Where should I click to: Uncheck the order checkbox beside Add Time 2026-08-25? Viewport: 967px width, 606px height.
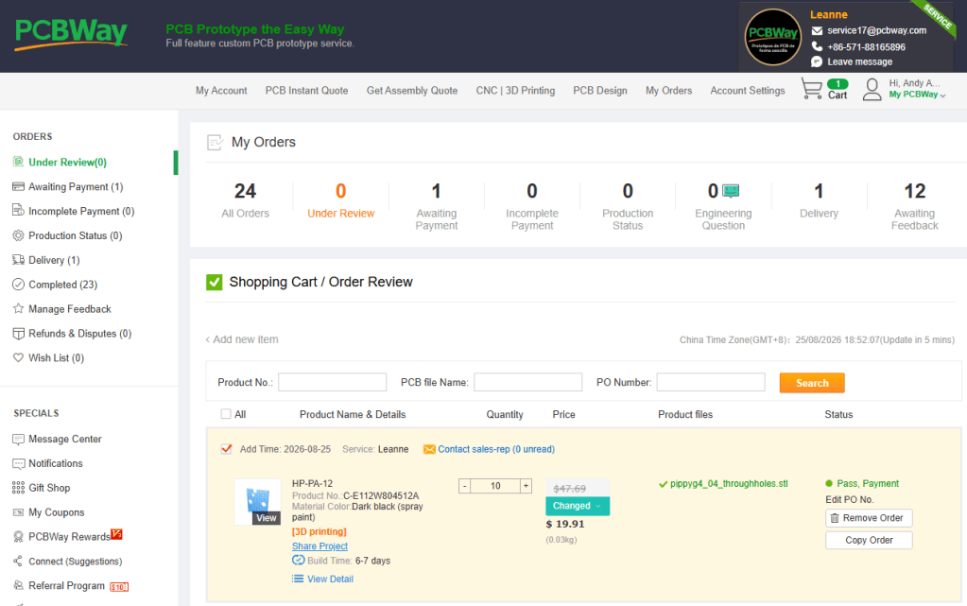[226, 449]
